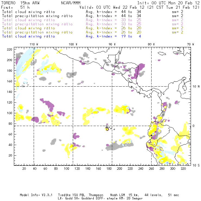The image size is (201, 201).
Task: Select the "Goddard" shortwave scheme text
Action: click(88, 199)
